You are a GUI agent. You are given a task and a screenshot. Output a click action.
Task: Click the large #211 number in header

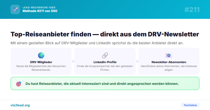192,10
